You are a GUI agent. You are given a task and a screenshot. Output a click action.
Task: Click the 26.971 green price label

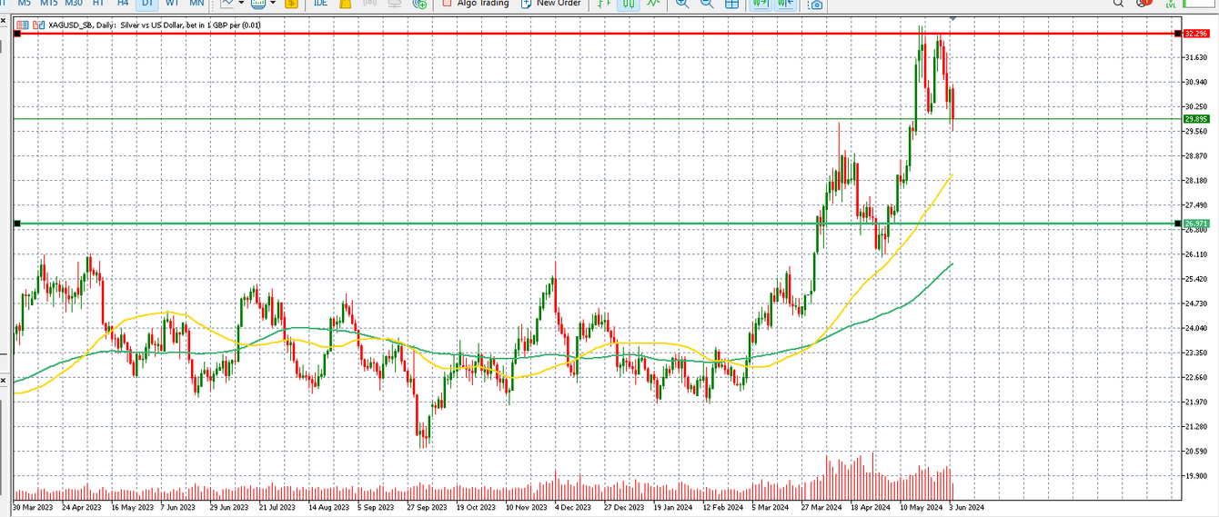pyautogui.click(x=1195, y=224)
